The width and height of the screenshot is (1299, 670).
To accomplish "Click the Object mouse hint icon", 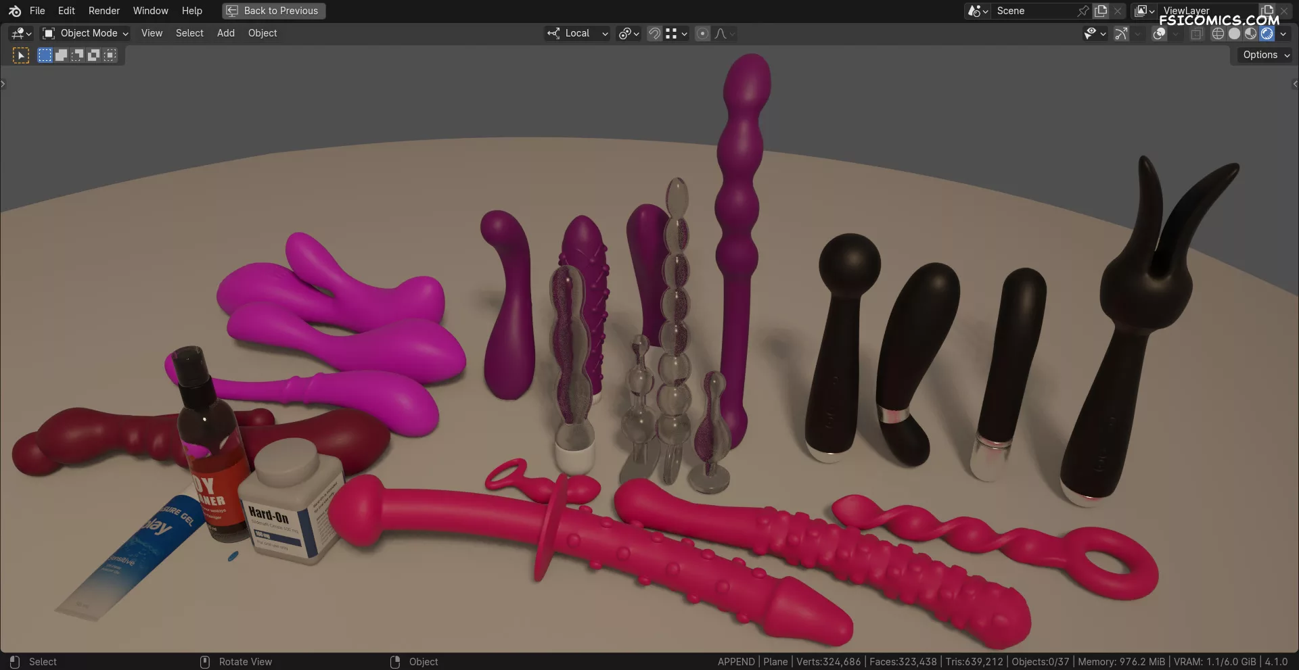I will pyautogui.click(x=395, y=662).
